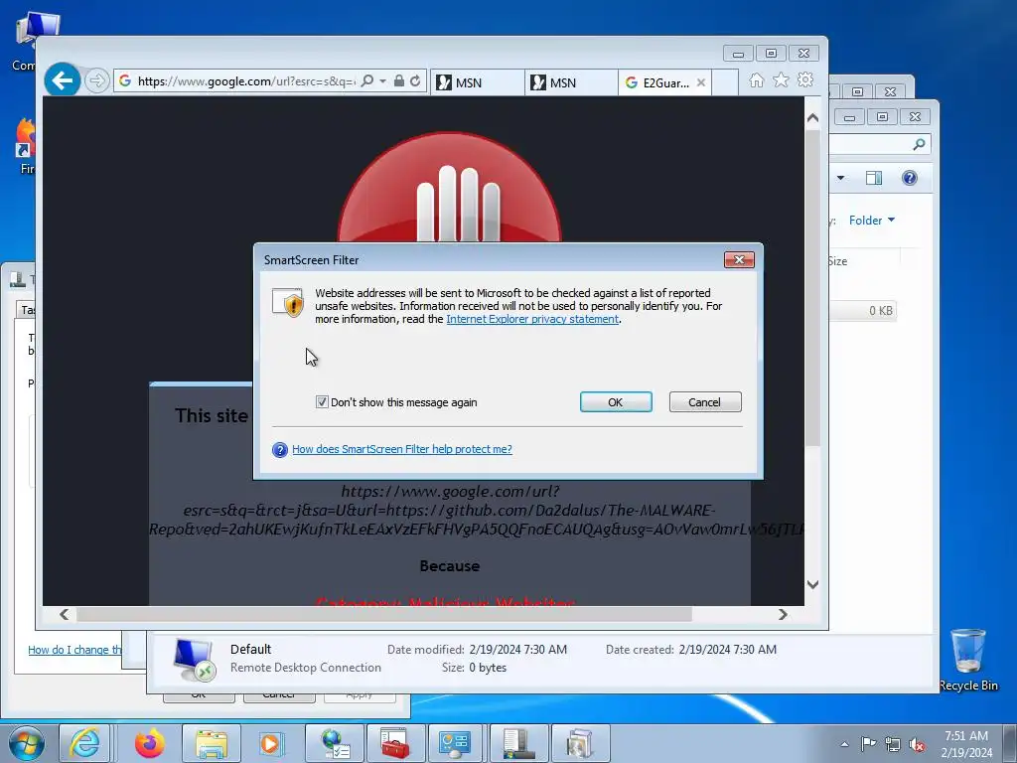The width and height of the screenshot is (1017, 763).
Task: Click the red toolbox taskbar icon
Action: [395, 743]
